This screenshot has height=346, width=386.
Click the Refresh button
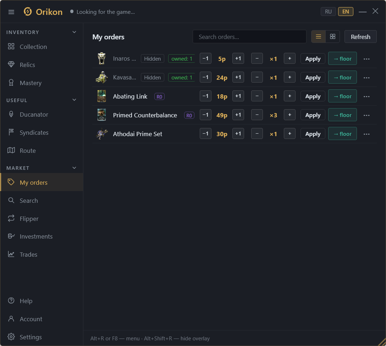360,37
